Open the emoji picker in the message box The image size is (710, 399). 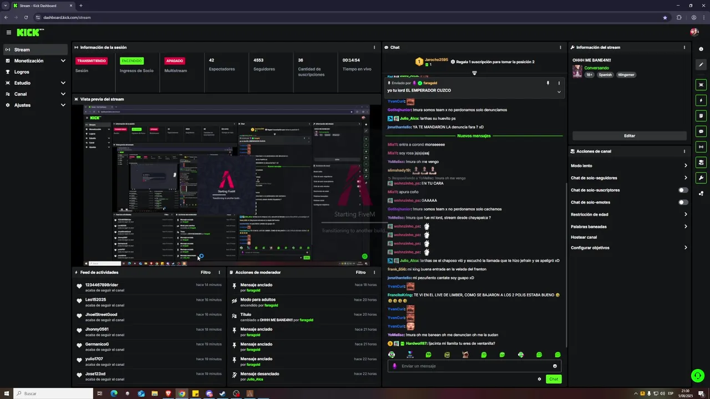pyautogui.click(x=555, y=366)
